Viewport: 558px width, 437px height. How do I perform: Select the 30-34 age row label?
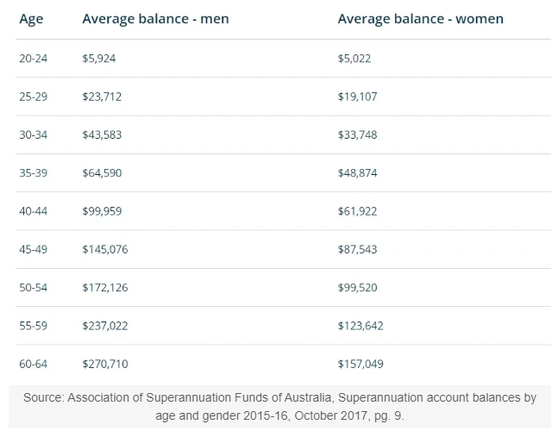point(33,134)
